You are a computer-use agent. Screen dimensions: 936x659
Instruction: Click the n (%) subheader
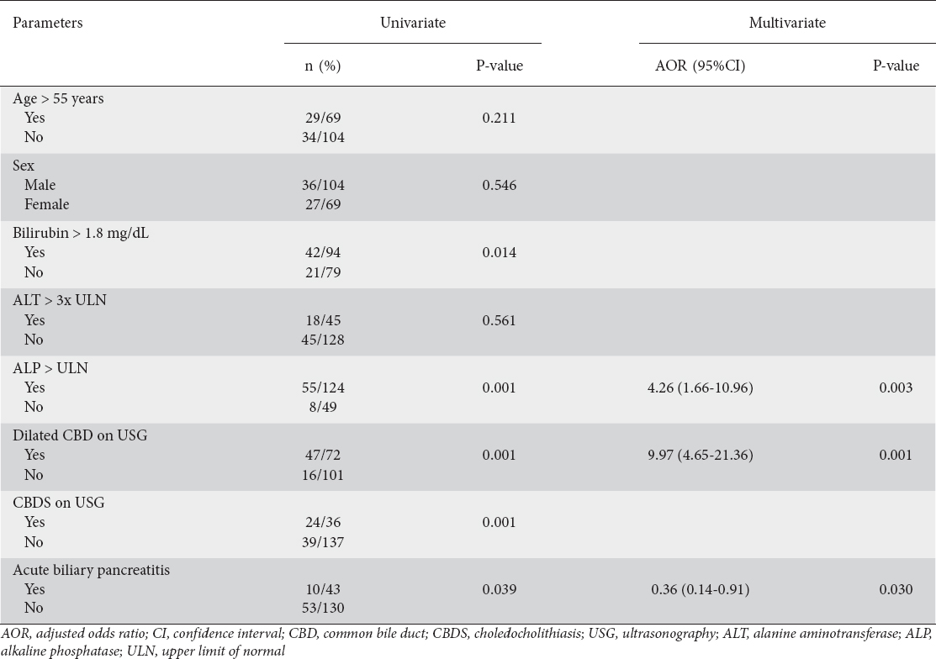click(x=323, y=66)
